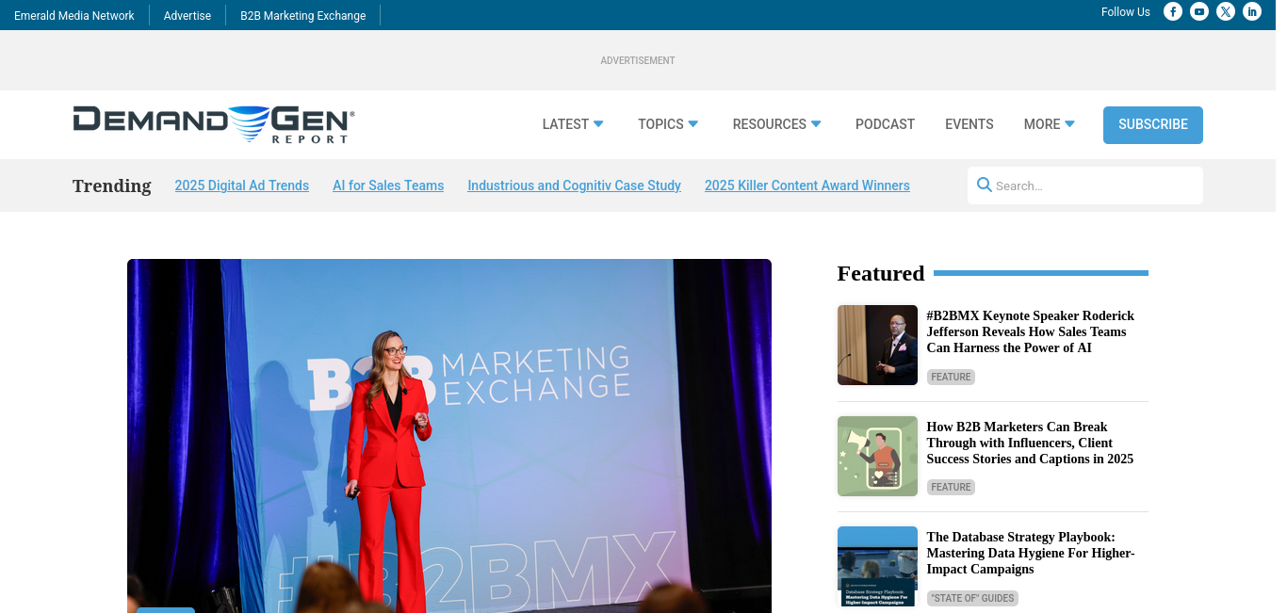This screenshot has height=613, width=1287.
Task: Click the Trending label
Action: [x=112, y=186]
